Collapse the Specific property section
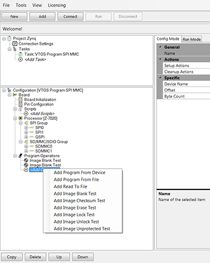210x263 pixels. [x=160, y=78]
